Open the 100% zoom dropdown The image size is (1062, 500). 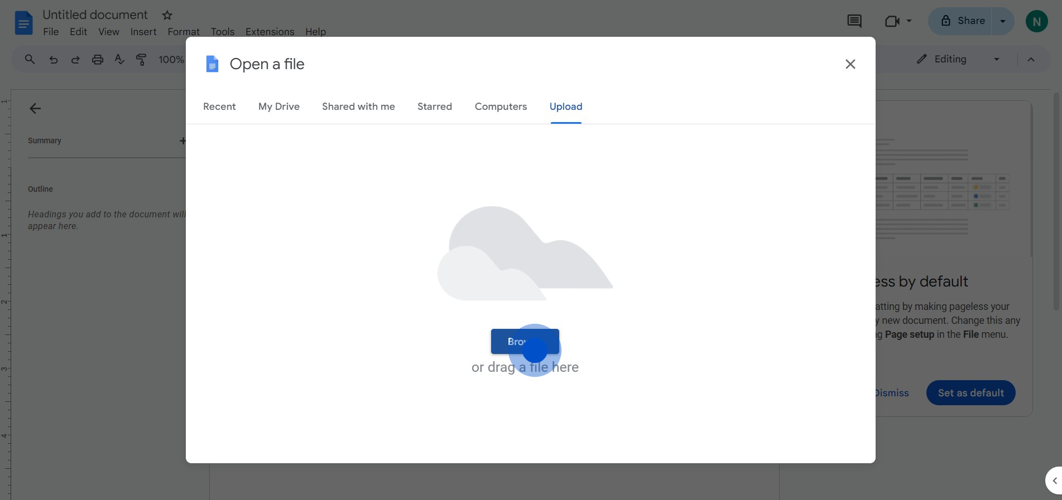[x=171, y=60]
